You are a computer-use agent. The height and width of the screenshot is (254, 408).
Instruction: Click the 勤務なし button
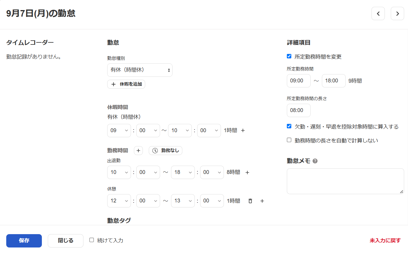165,151
